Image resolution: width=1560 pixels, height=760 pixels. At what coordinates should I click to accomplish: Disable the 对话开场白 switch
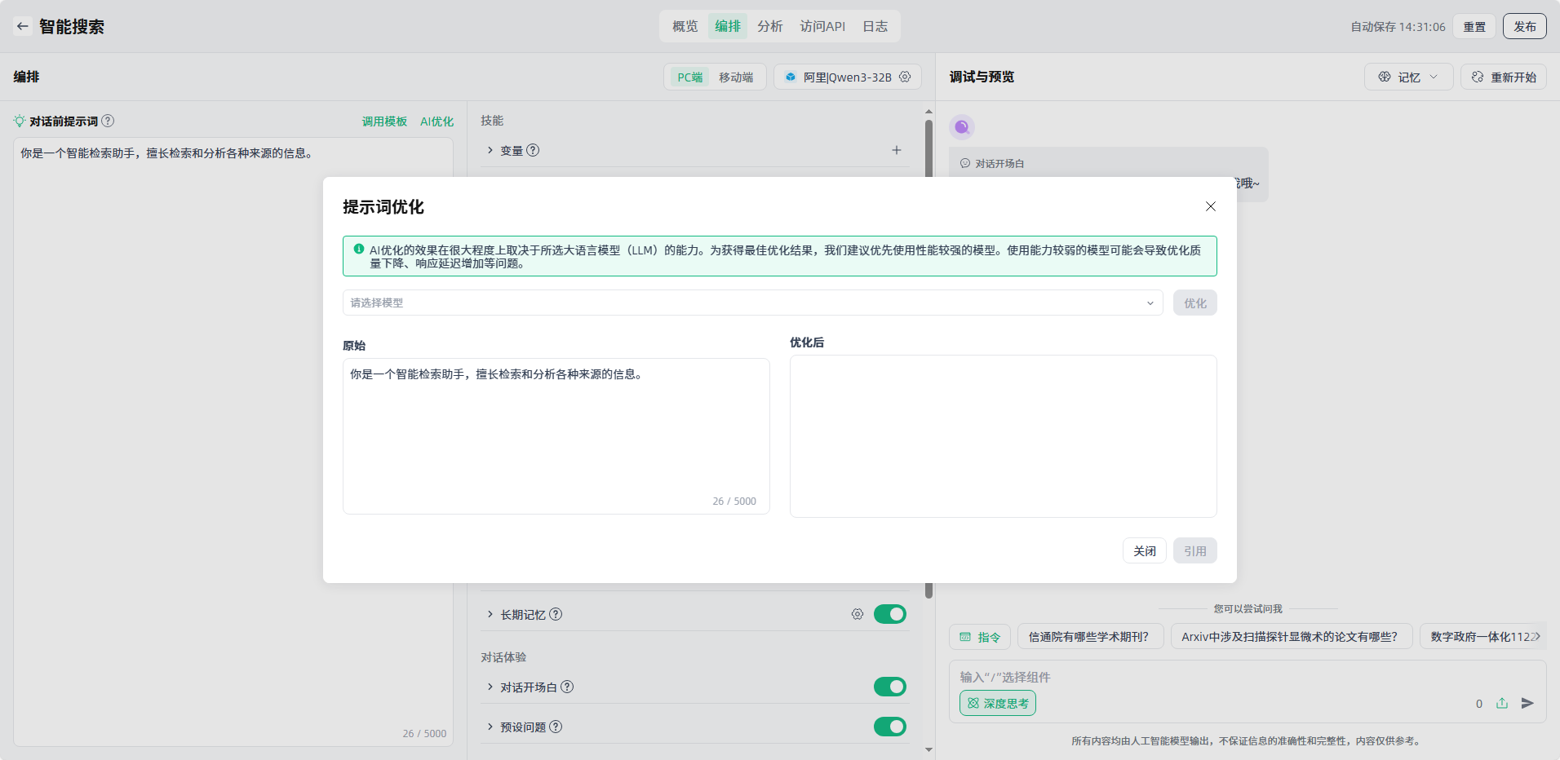(x=889, y=687)
